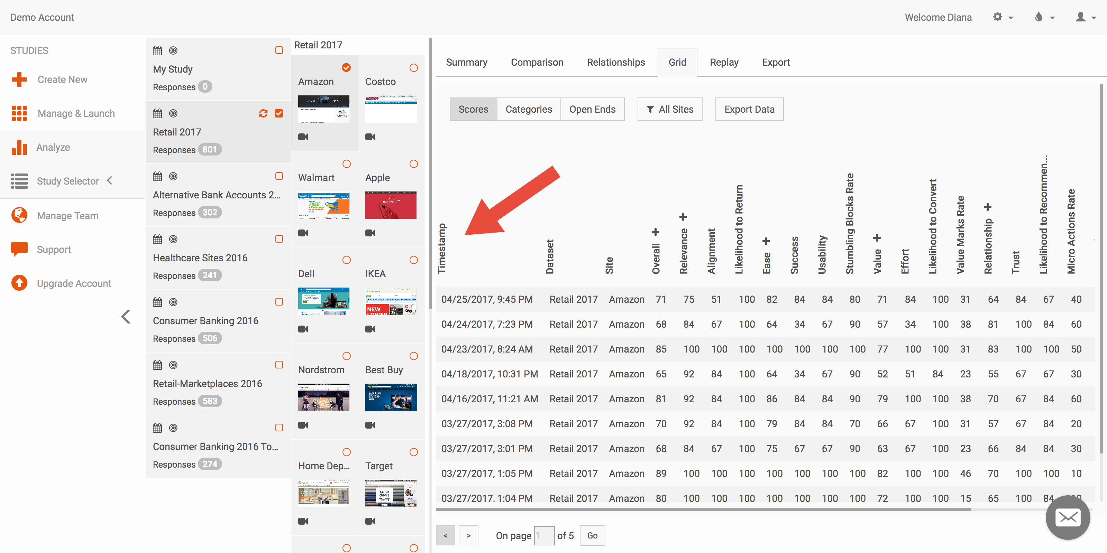Click video camera icon under Walmart

point(303,233)
